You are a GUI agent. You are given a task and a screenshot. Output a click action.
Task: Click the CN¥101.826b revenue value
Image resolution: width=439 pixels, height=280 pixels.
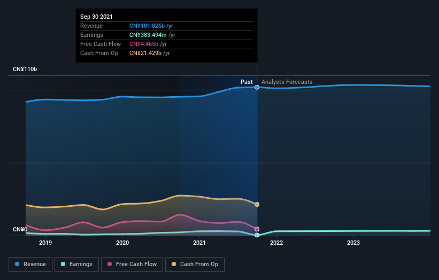[x=147, y=26]
